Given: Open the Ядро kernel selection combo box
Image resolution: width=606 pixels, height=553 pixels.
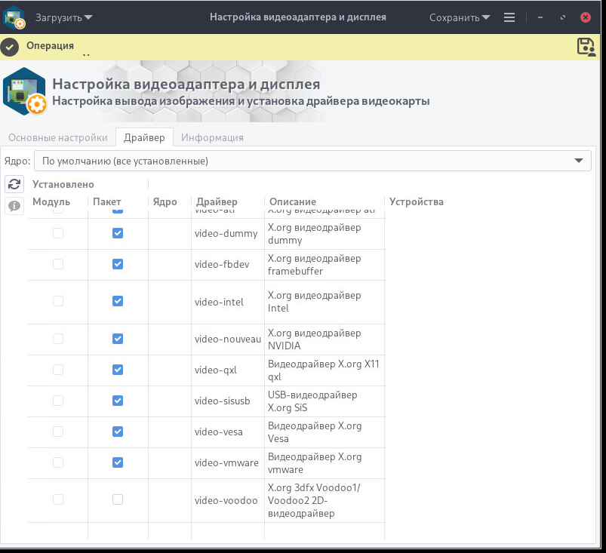Looking at the screenshot, I should 312,161.
